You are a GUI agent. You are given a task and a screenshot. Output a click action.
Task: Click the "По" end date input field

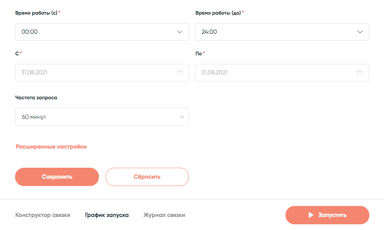(x=215, y=72)
